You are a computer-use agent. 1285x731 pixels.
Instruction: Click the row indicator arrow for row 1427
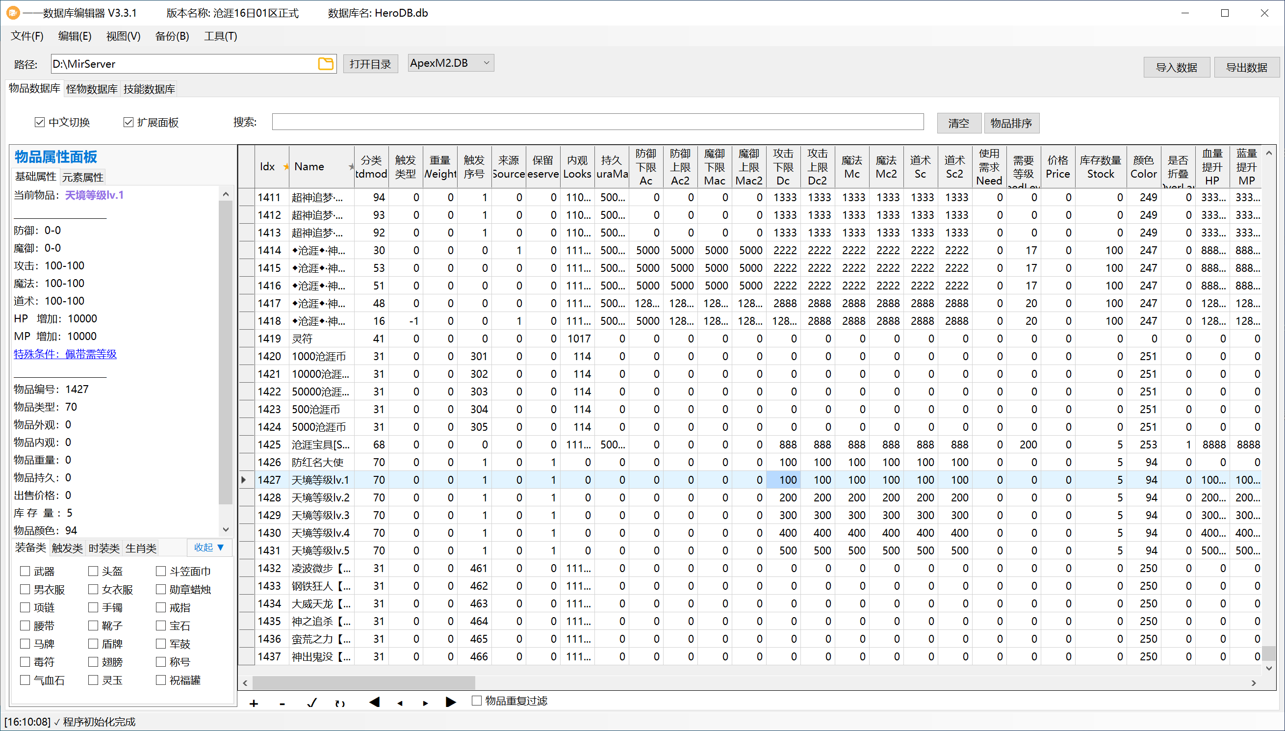244,480
